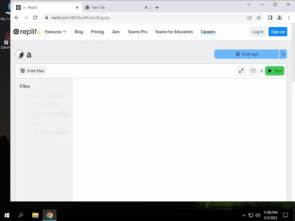
Task: Open File Explorer from taskbar
Action: click(x=35, y=215)
